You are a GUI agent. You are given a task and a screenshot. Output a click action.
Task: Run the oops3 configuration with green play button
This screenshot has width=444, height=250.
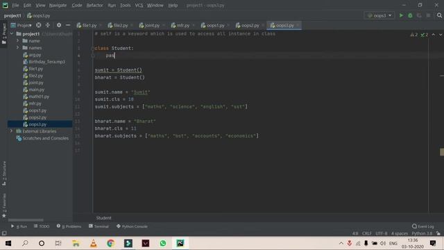(x=401, y=15)
